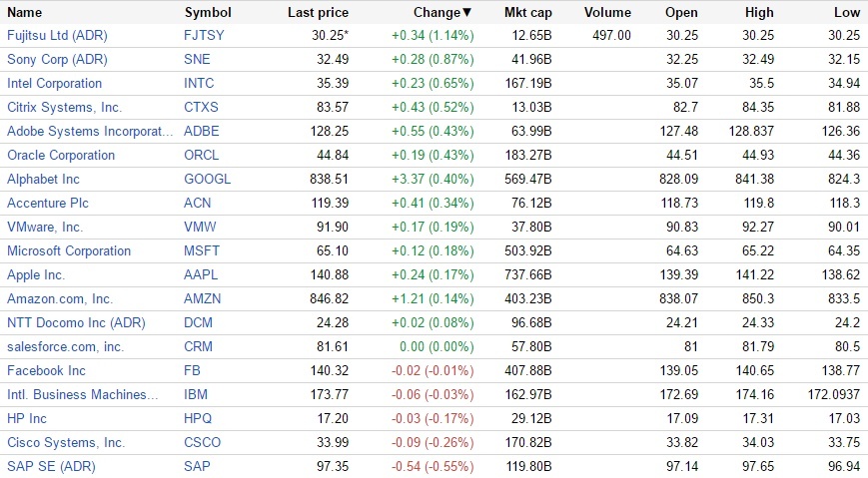This screenshot has width=868, height=478.
Task: Click the sort arrow beside Change header
Action: click(467, 13)
